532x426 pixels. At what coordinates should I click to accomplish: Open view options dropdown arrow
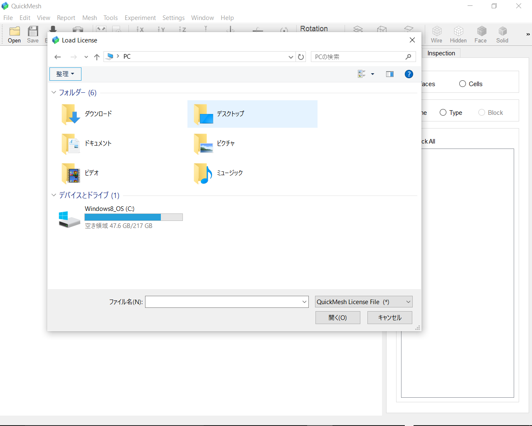pyautogui.click(x=372, y=74)
